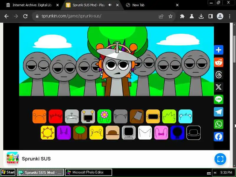Share the game on Threads
This screenshot has width=236, height=177.
coord(219,75)
